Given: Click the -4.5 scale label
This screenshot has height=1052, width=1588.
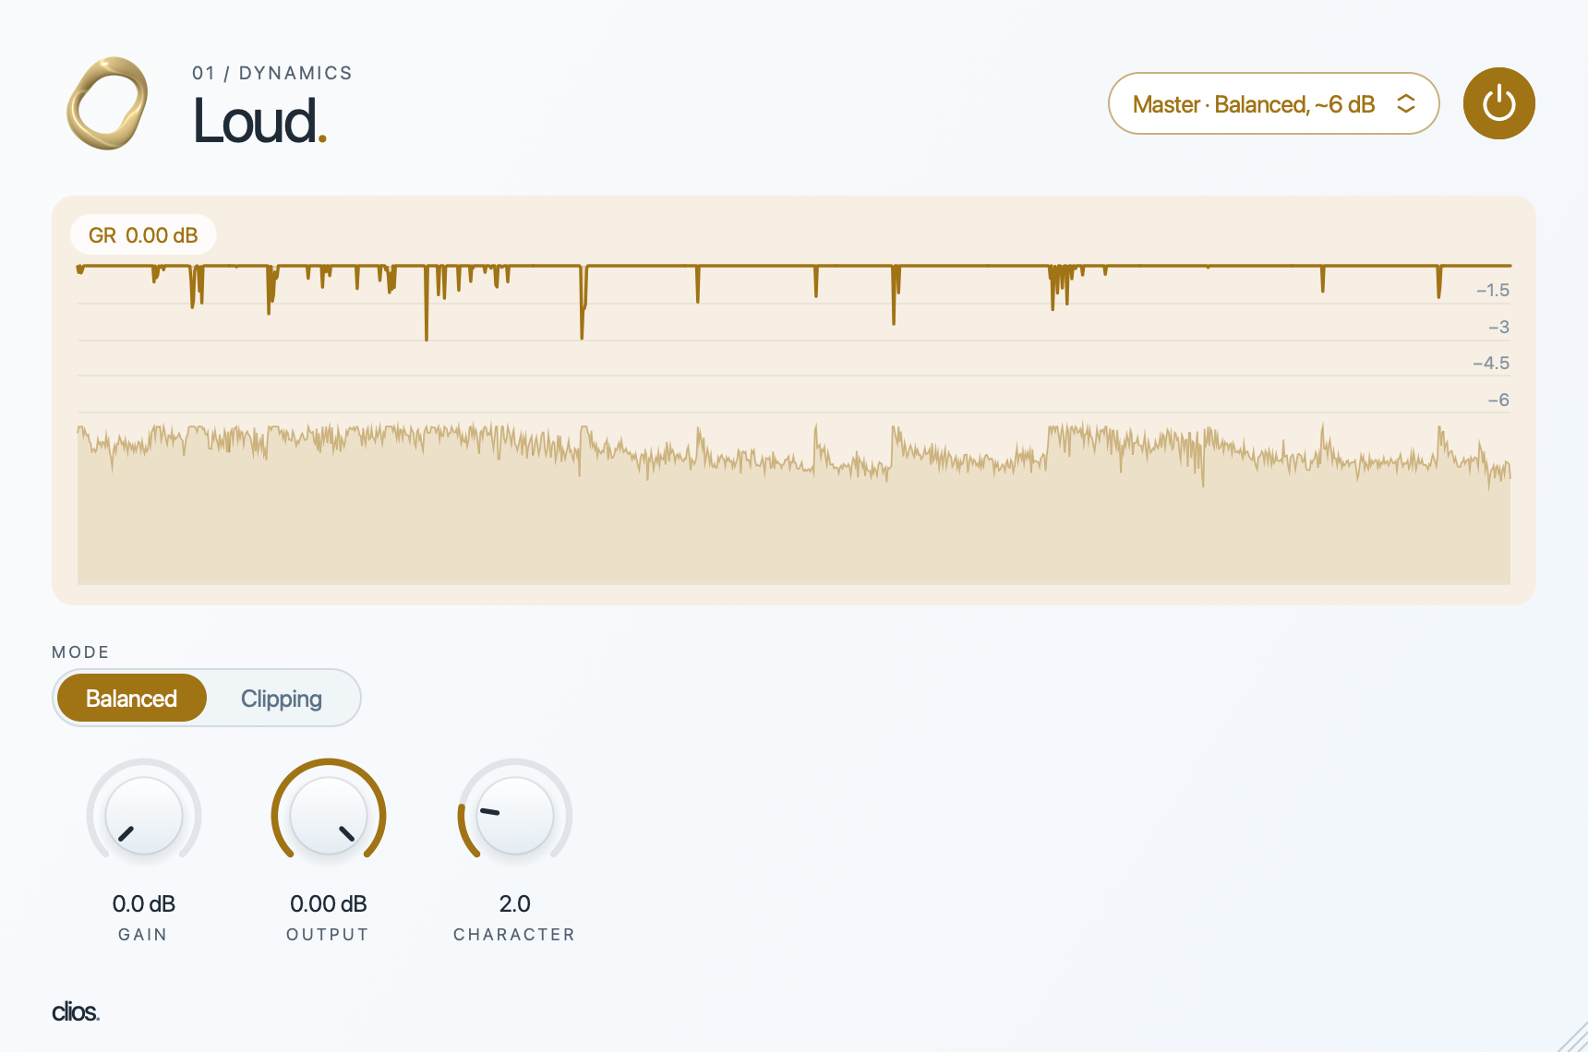Looking at the screenshot, I should (x=1491, y=363).
